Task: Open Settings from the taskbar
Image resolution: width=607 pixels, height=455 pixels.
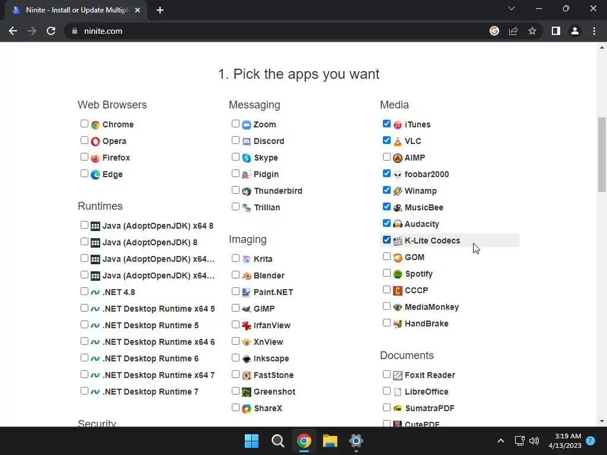Action: coord(356,441)
